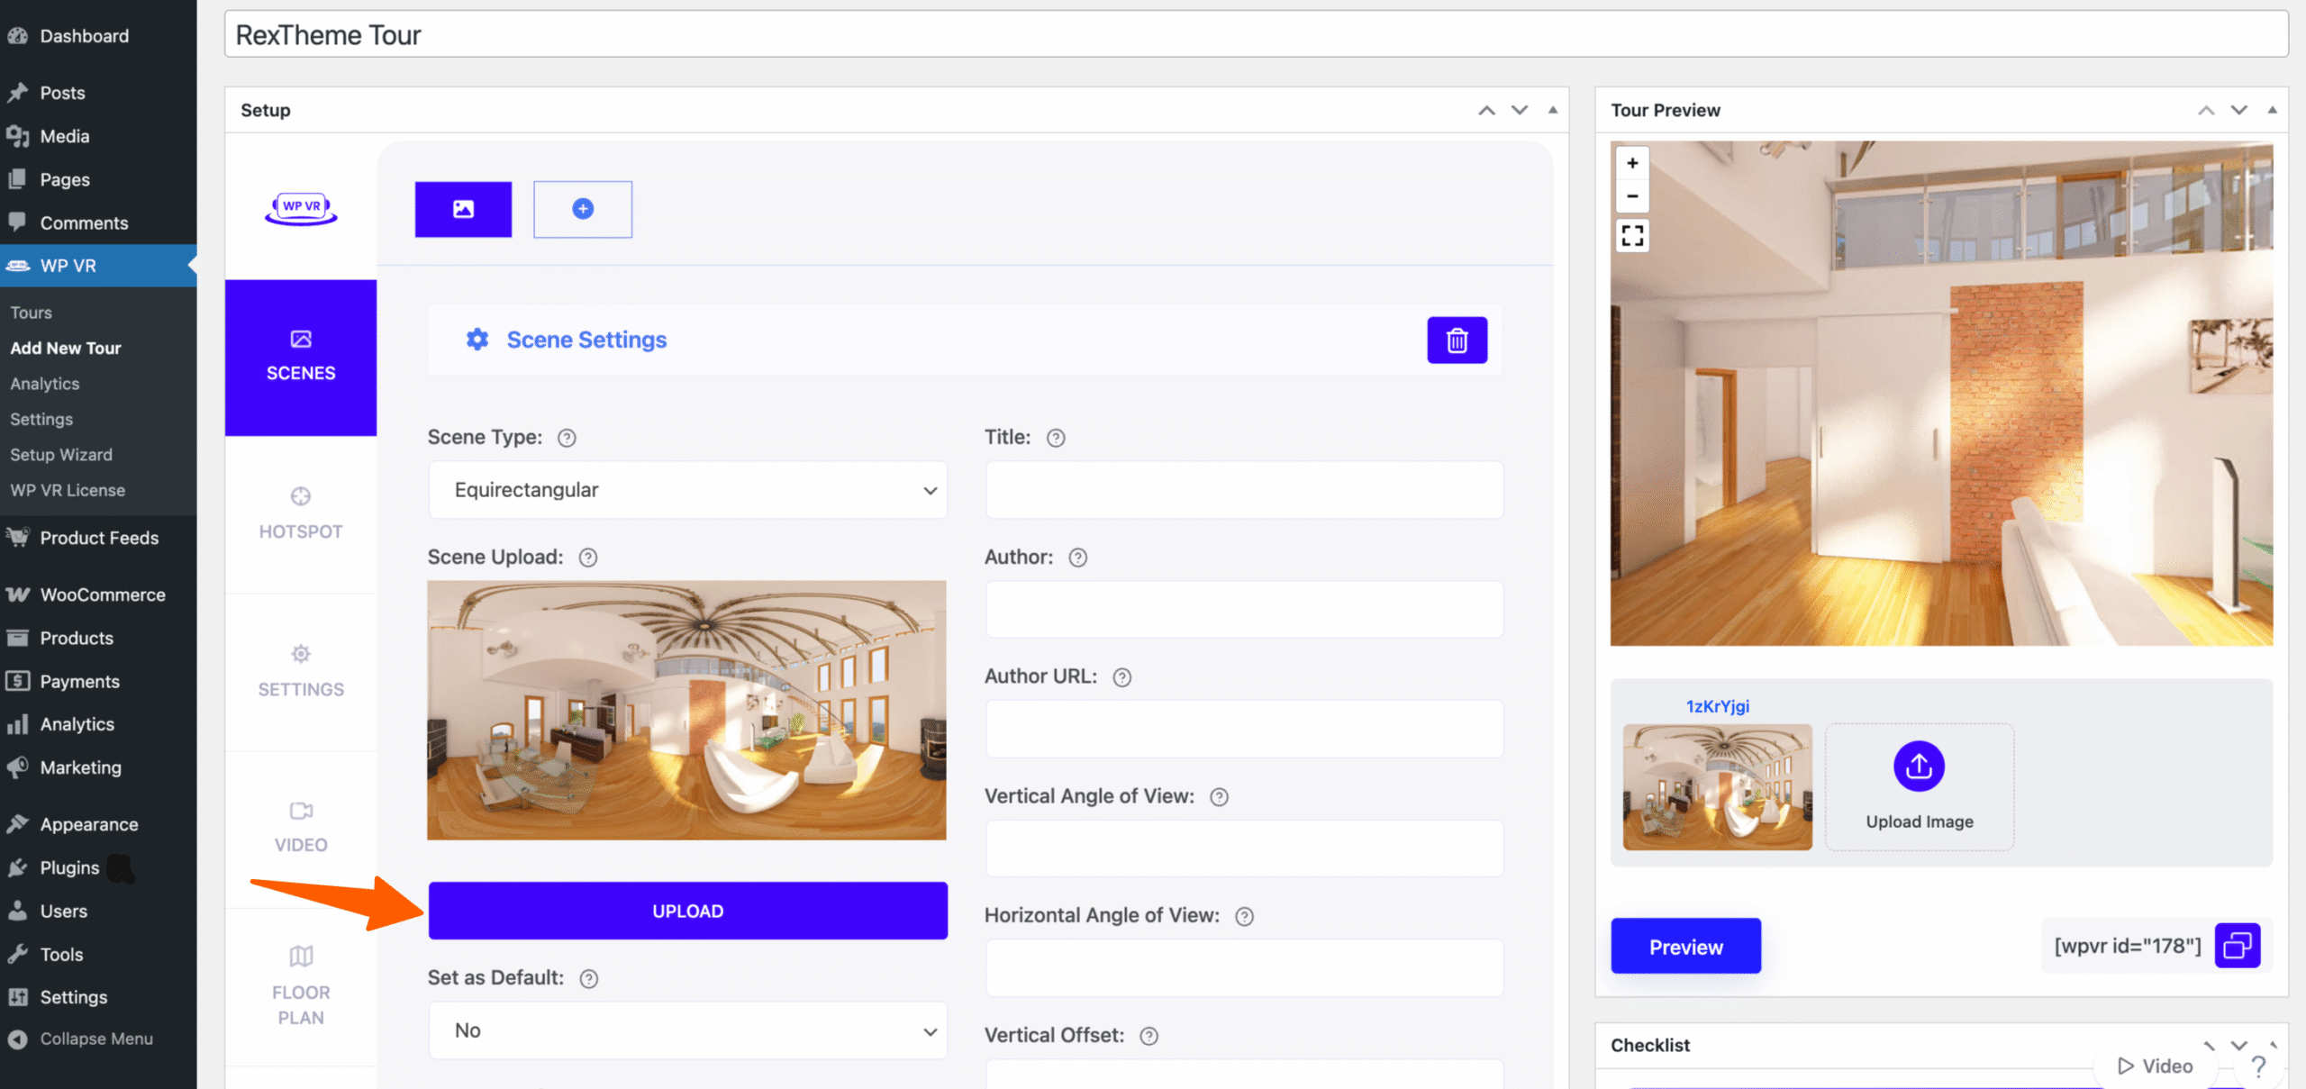Image resolution: width=2306 pixels, height=1089 pixels.
Task: Collapse Tour Preview panel toggle arrow
Action: 2273,110
